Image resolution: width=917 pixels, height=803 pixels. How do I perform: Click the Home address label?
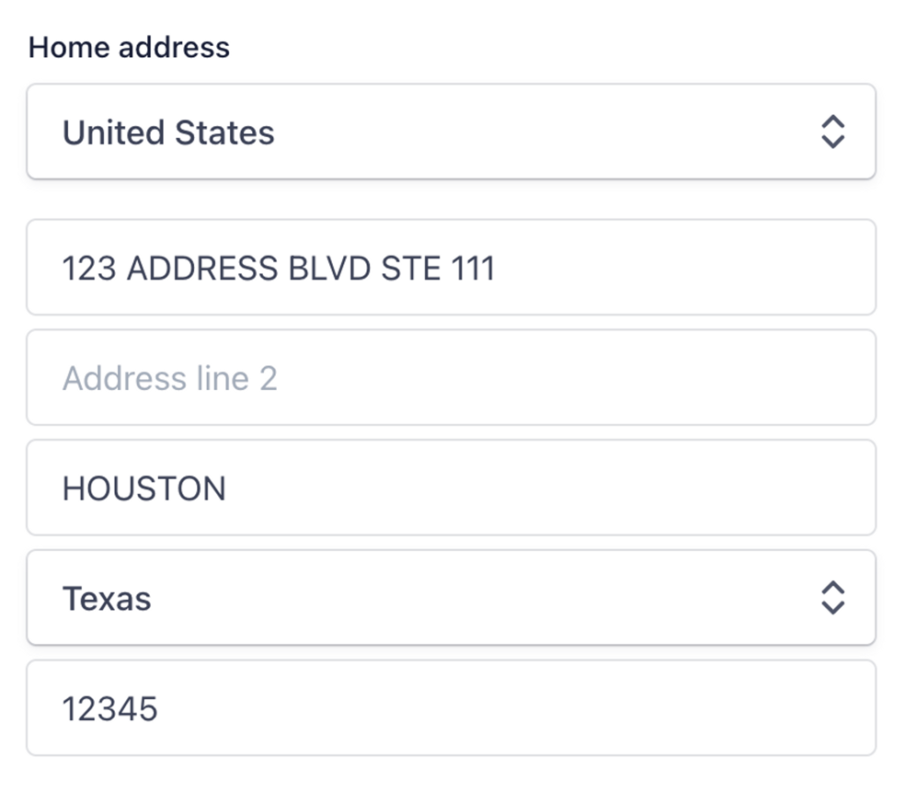pyautogui.click(x=130, y=47)
